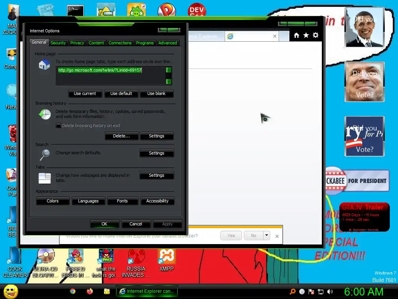Click the browsing history clock icon
Screen dimensions: 398x299
pyautogui.click(x=45, y=114)
